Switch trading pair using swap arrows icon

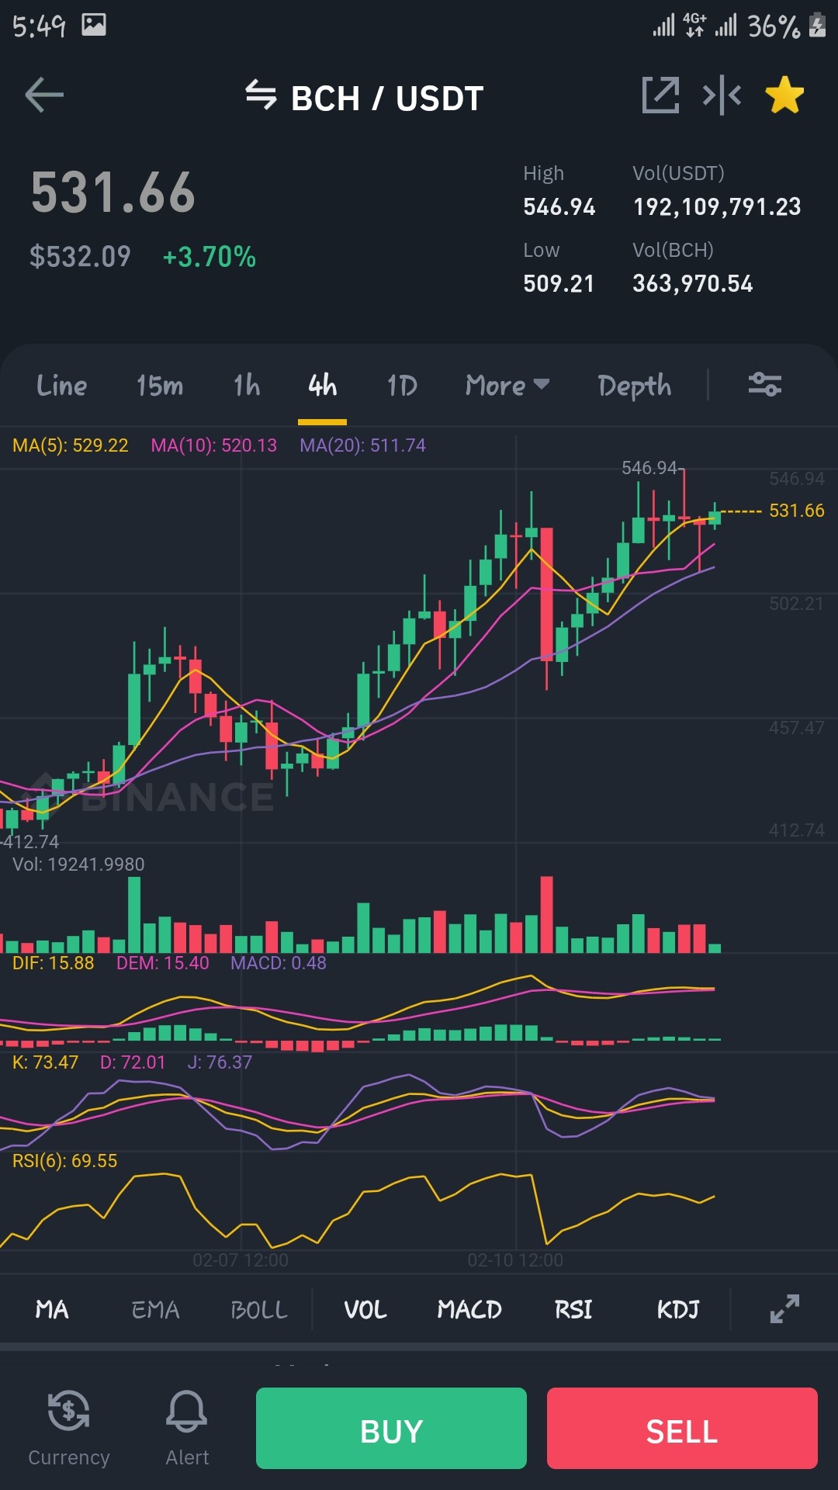coord(261,95)
